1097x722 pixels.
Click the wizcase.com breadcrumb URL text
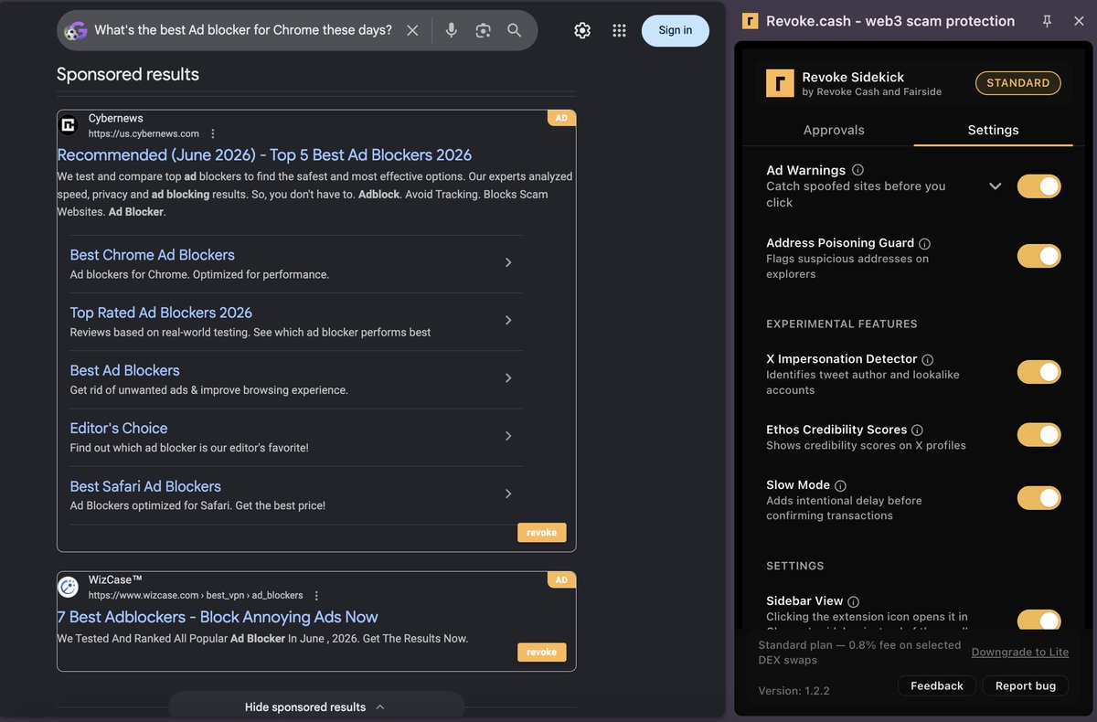pyautogui.click(x=196, y=595)
